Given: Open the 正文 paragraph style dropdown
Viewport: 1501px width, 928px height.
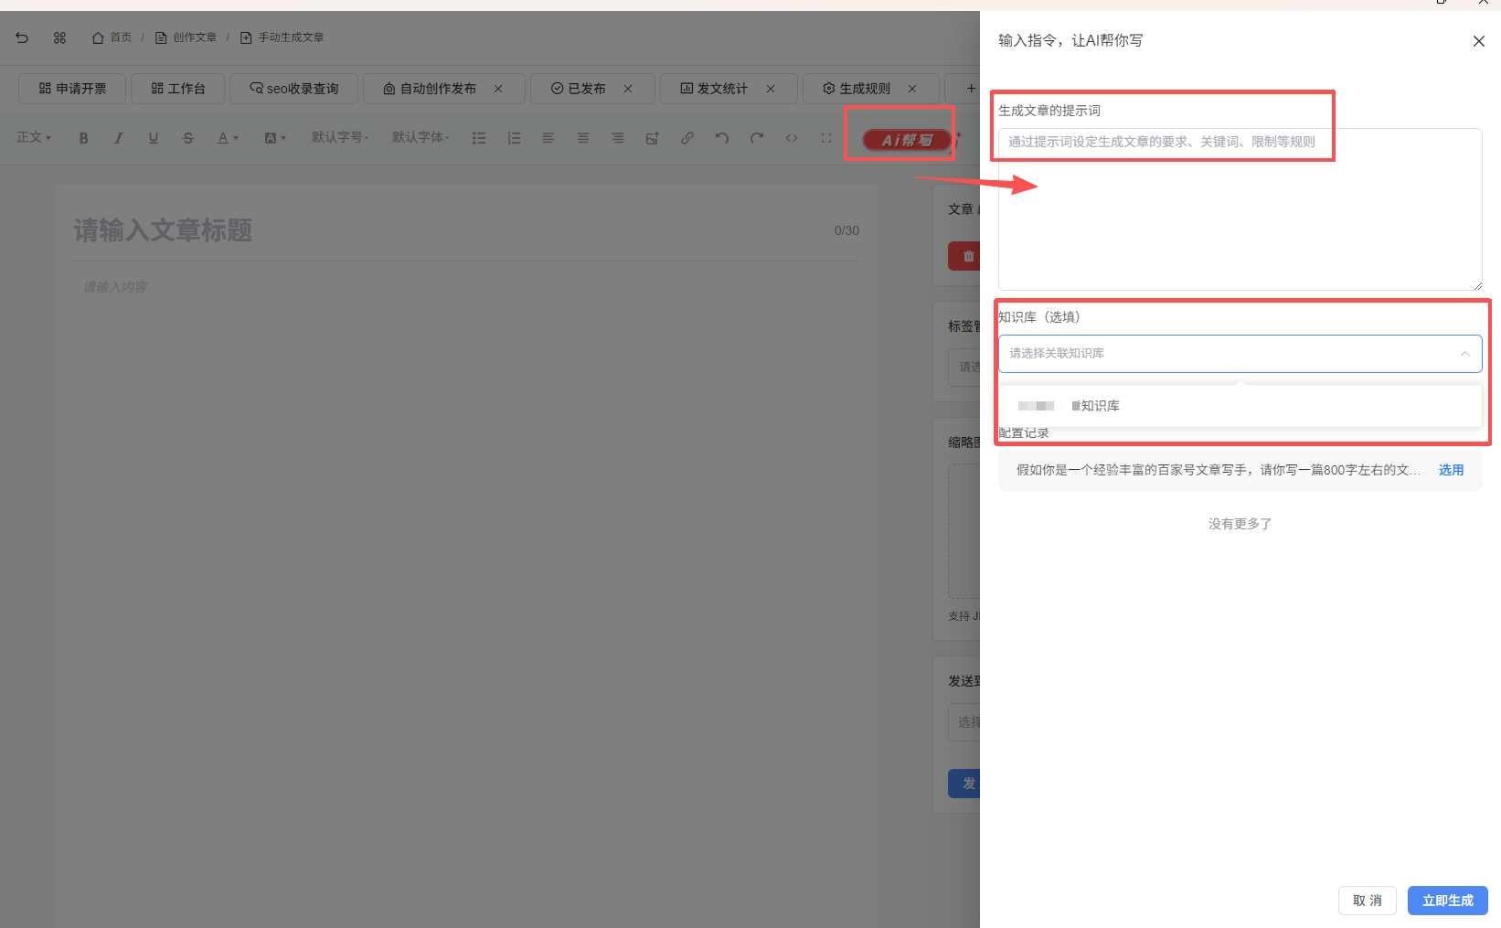Looking at the screenshot, I should coord(34,138).
